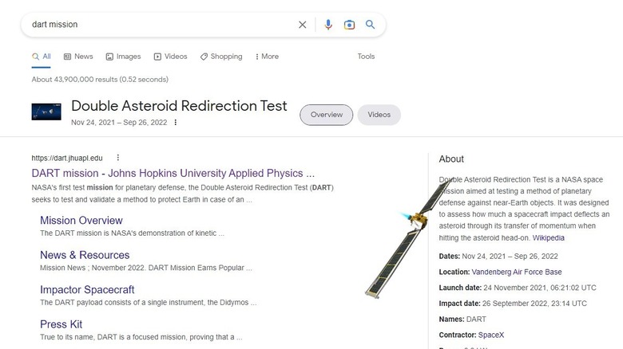This screenshot has height=349, width=623.
Task: Open options dots next to dart.jhuapl.edu
Action: (118, 158)
